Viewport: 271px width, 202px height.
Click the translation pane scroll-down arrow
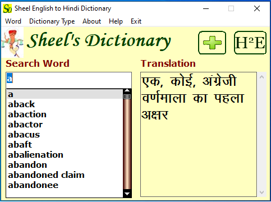pos(262,192)
